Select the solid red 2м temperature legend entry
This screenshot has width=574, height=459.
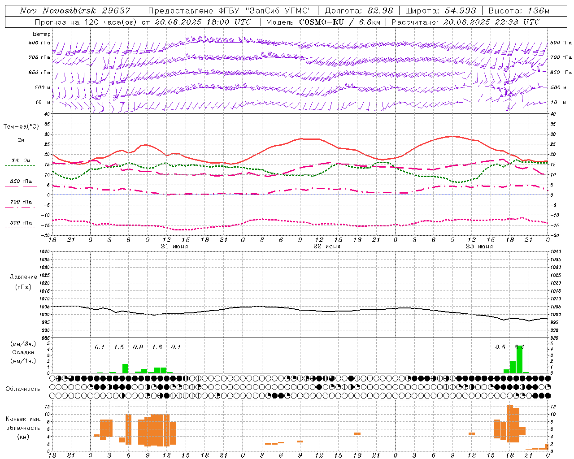(x=21, y=142)
